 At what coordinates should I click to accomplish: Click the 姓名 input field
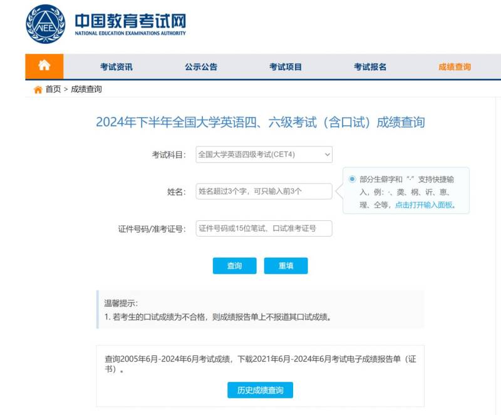[x=264, y=192]
